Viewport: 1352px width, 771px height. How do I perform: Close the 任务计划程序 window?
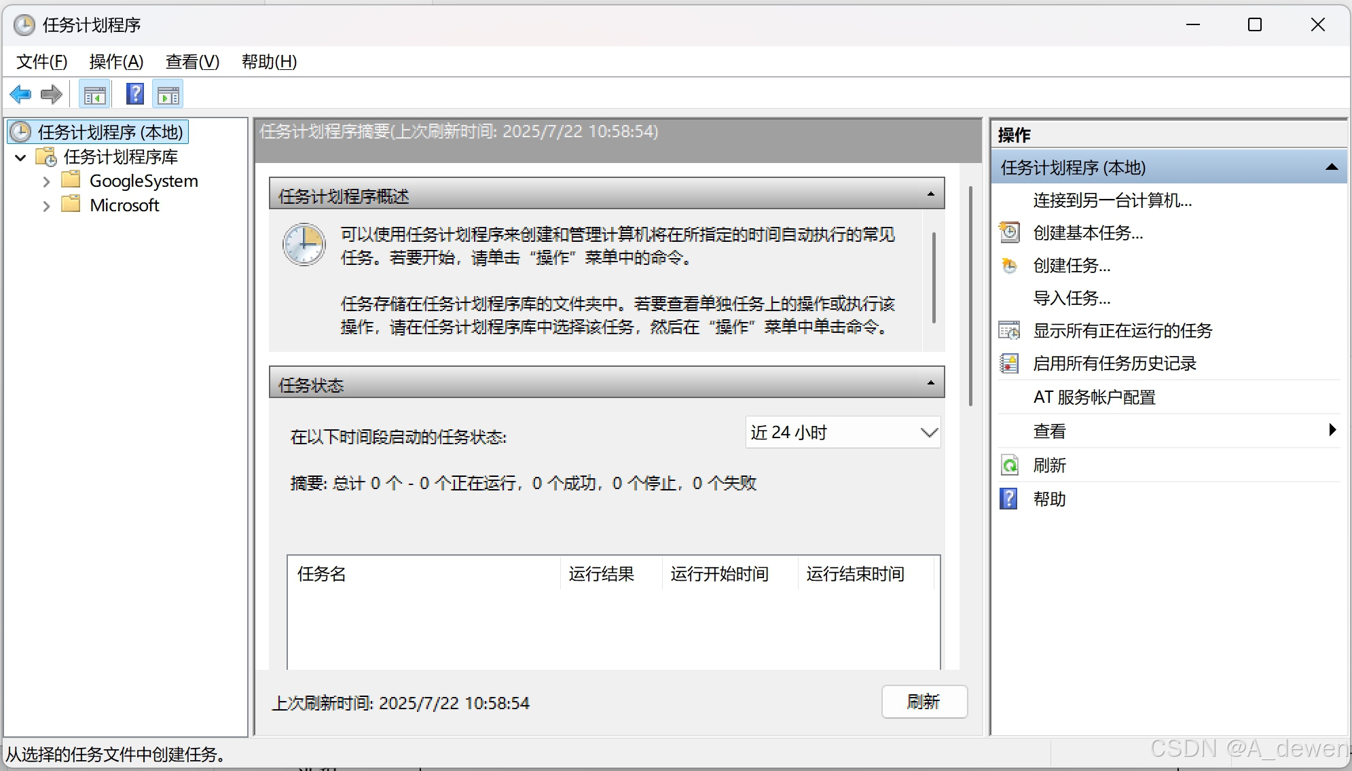(1318, 24)
